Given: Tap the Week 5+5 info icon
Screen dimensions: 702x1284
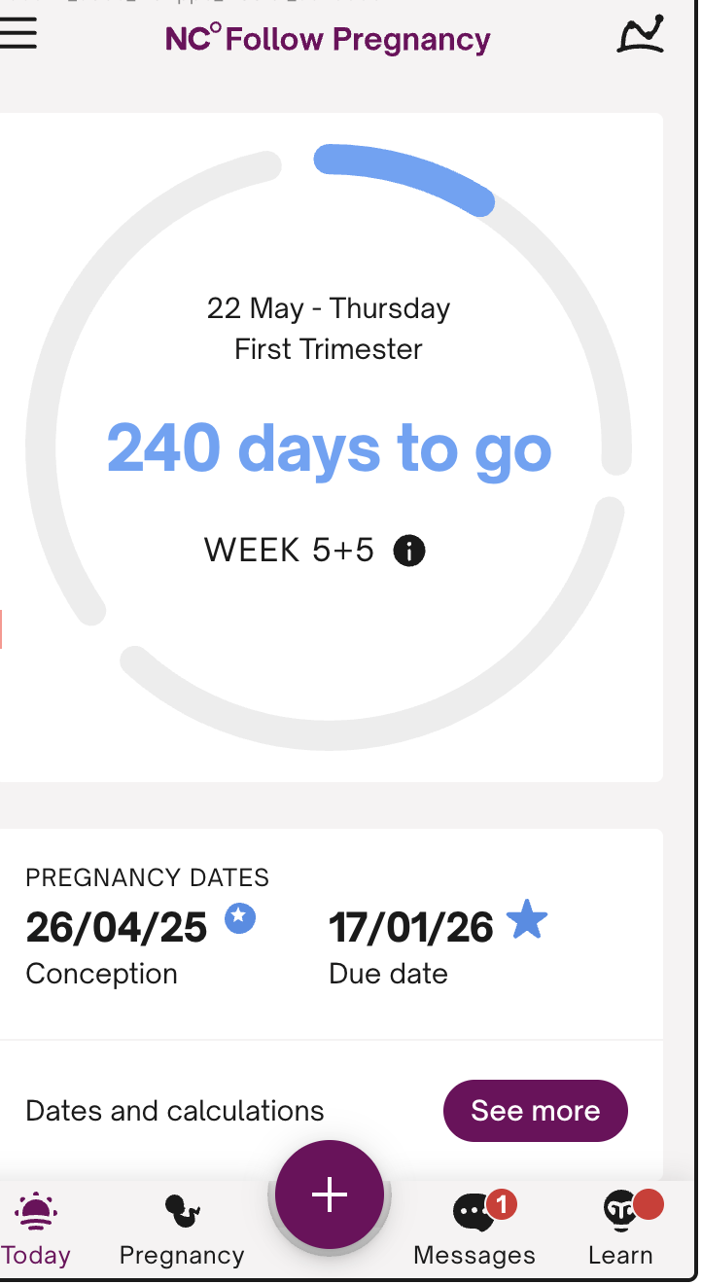Looking at the screenshot, I should pos(409,552).
